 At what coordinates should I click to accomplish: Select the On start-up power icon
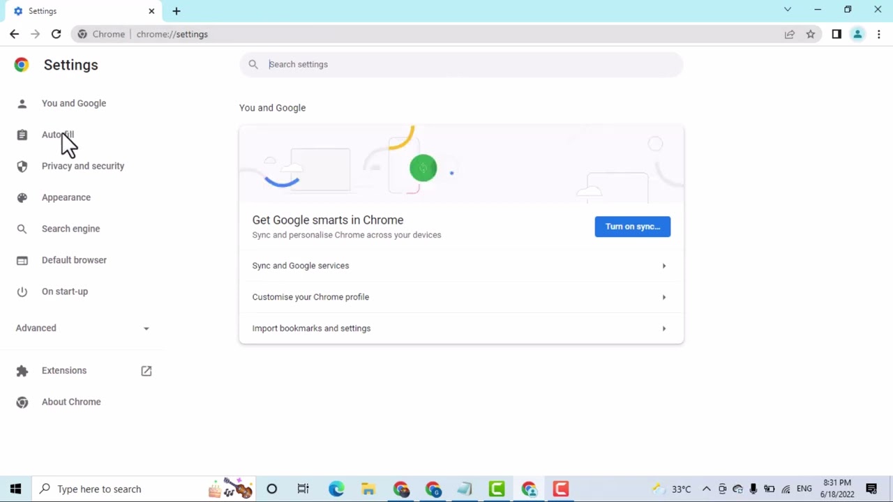click(x=22, y=291)
